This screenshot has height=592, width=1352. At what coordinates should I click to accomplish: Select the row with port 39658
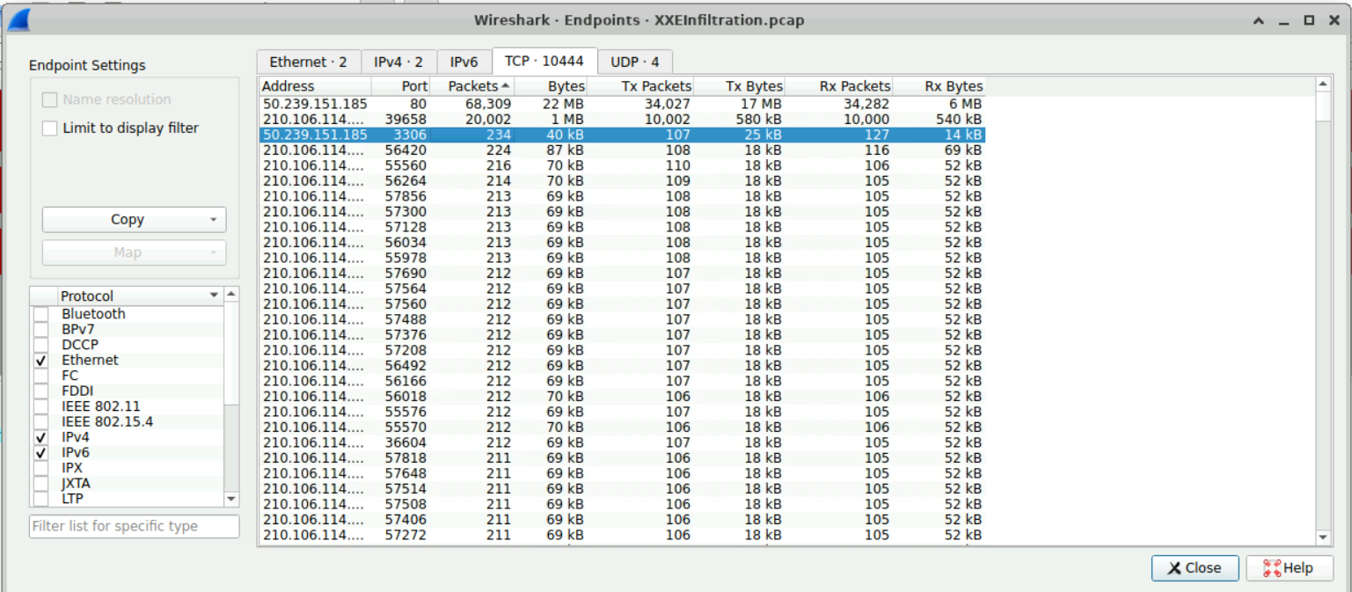coord(622,120)
